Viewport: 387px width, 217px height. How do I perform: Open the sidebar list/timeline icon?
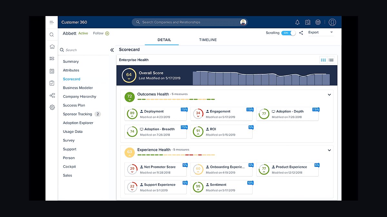click(x=52, y=59)
